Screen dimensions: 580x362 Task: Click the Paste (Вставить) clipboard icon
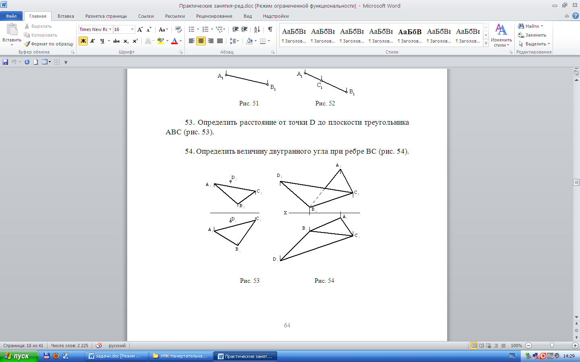(12, 29)
